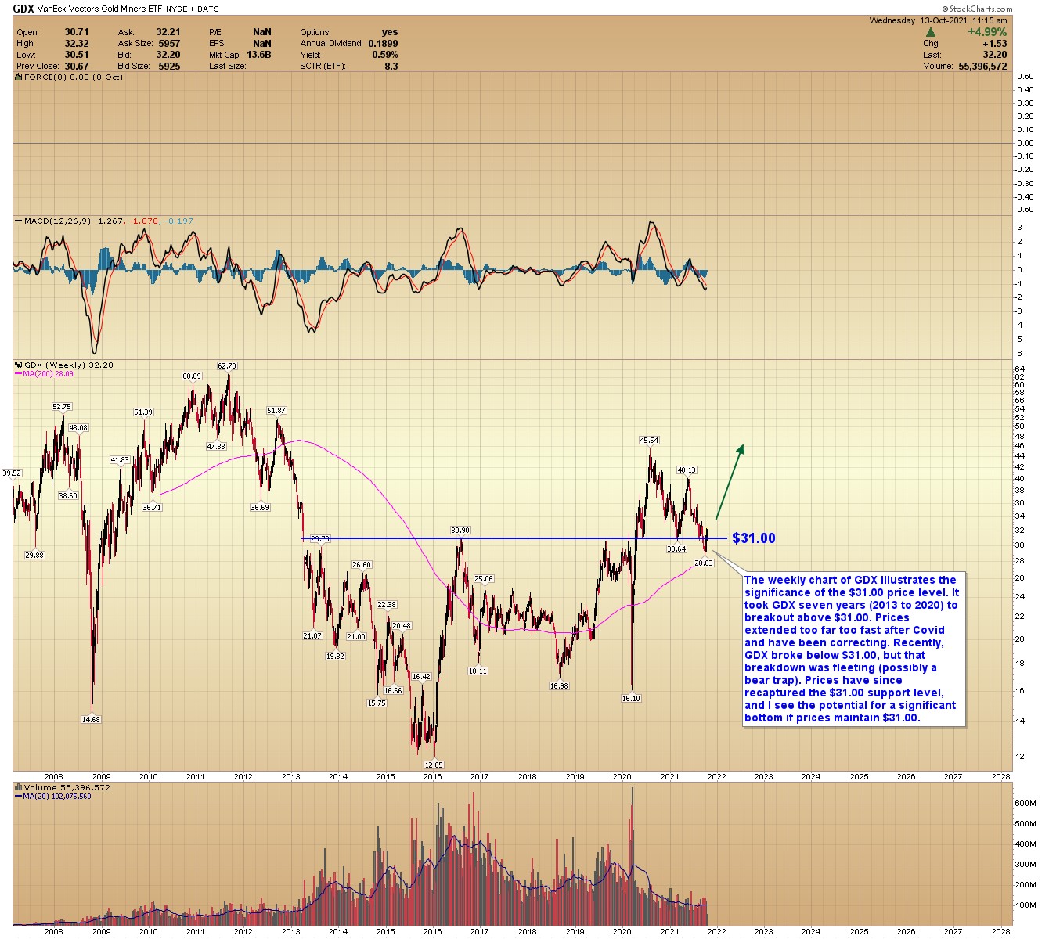Image resolution: width=1049 pixels, height=939 pixels.
Task: Select the 39.52 label at chart's left edge
Action: point(11,473)
